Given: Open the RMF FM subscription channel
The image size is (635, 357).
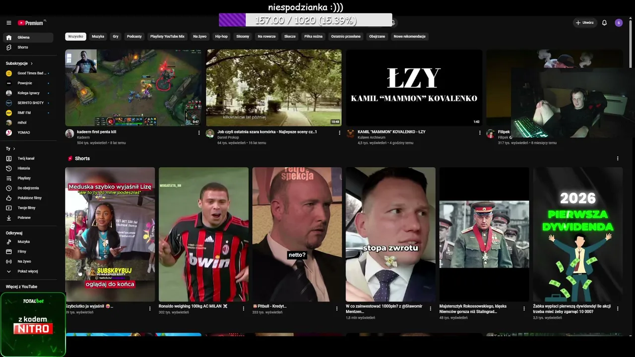Looking at the screenshot, I should pyautogui.click(x=28, y=113).
